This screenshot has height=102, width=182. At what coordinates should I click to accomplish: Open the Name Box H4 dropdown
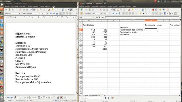pos(93,18)
